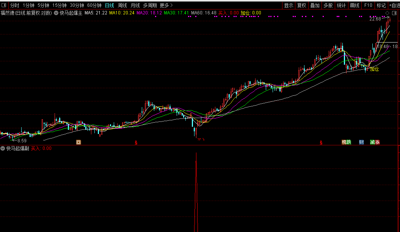Click the 统计 statistics button
Image resolution: width=400 pixels, height=232 pixels.
point(341,5)
